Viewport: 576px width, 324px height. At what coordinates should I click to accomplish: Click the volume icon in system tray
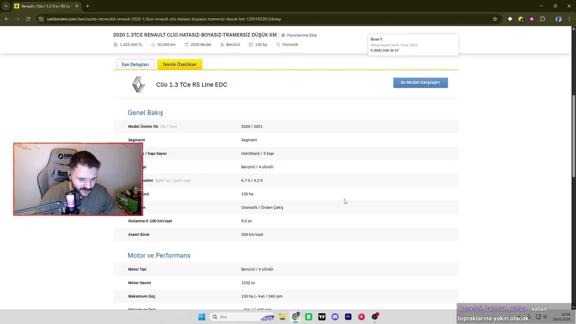[x=545, y=317]
